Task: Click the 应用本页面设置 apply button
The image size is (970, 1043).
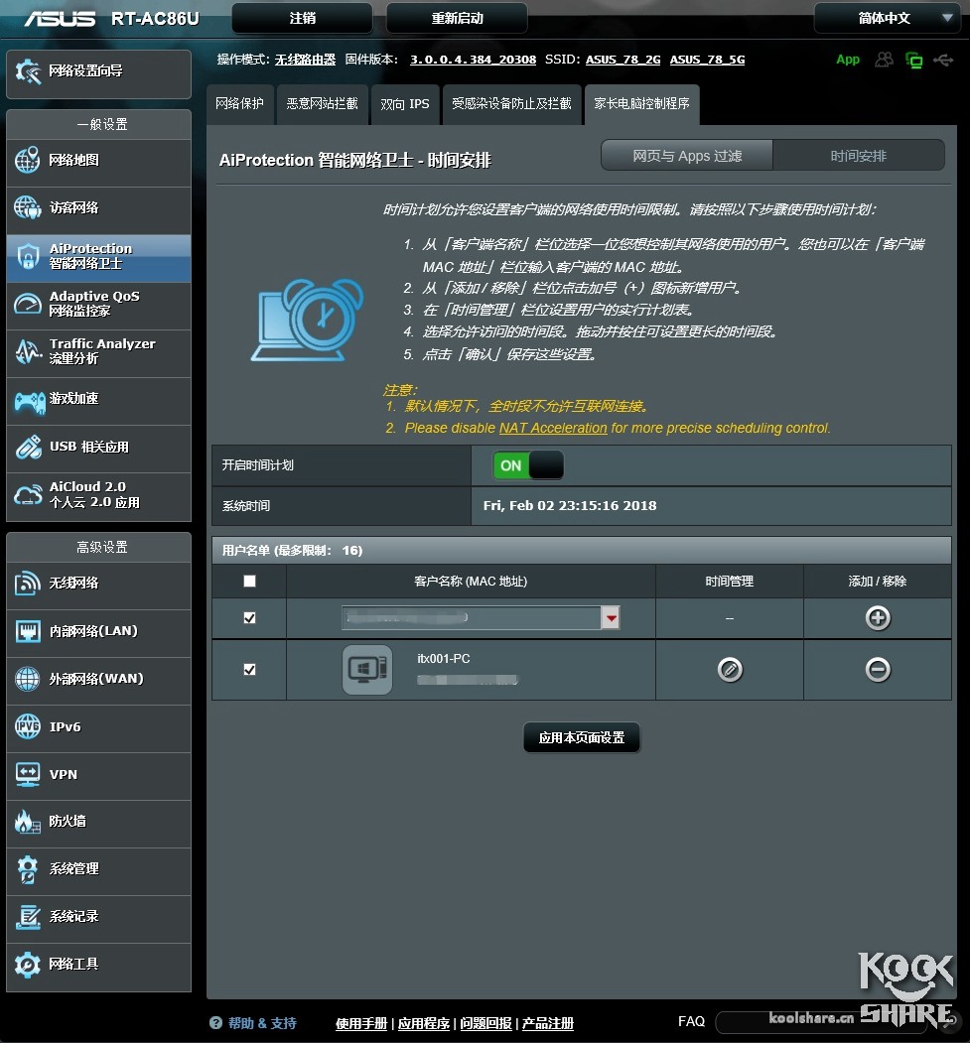Action: [582, 737]
